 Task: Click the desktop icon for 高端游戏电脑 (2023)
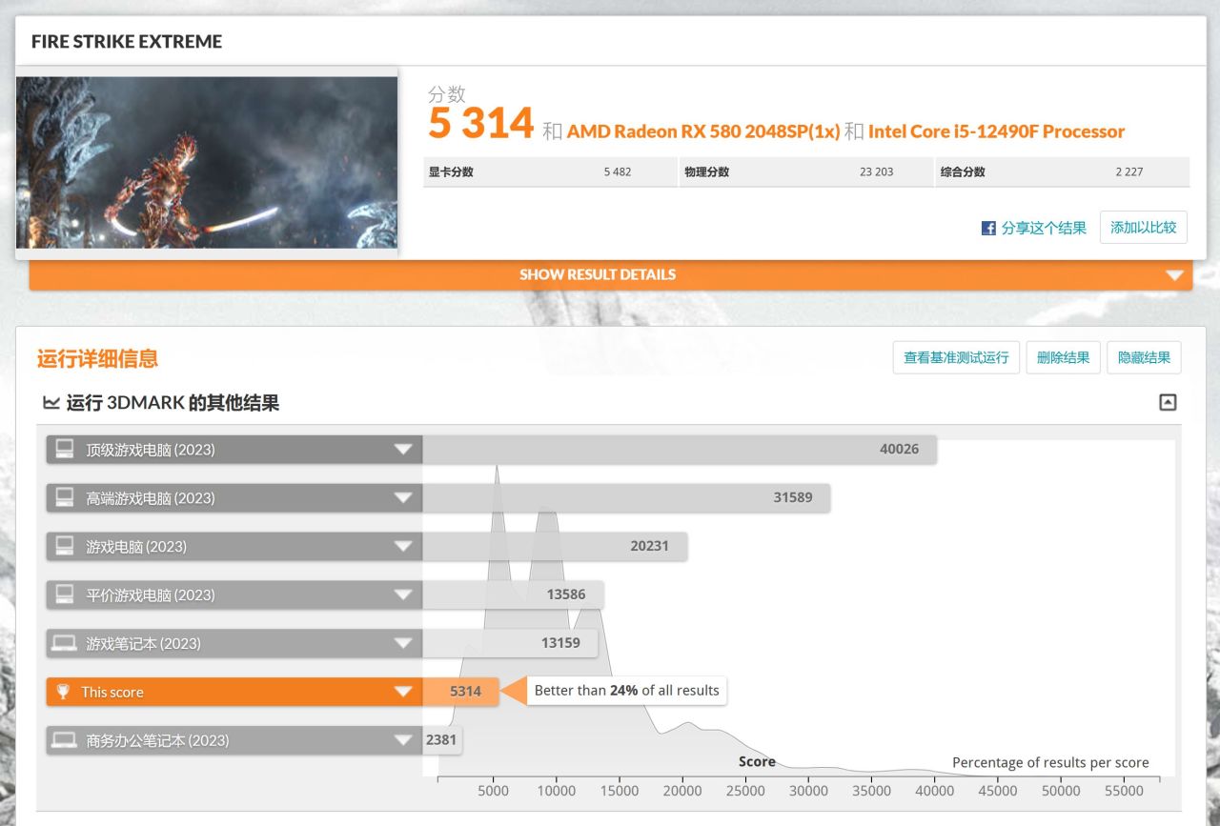pos(65,497)
